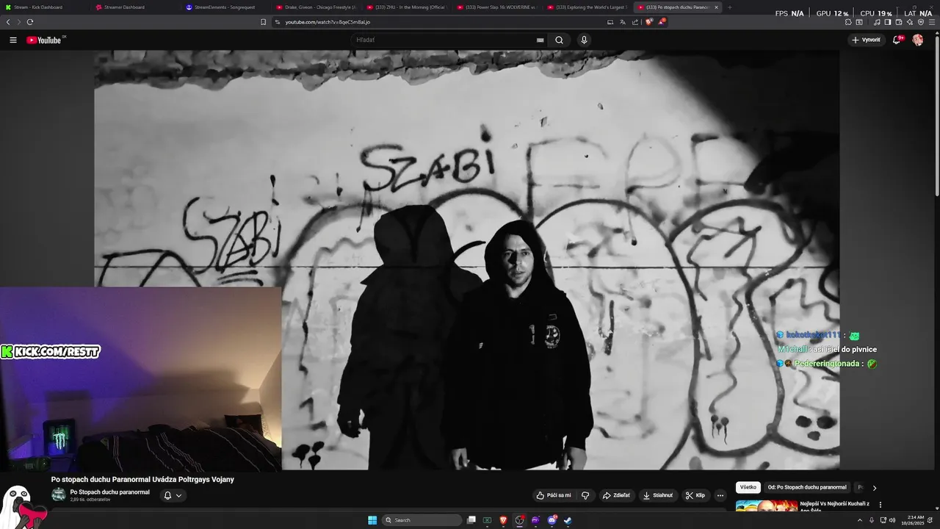
Task: Start voice search with the microphone icon
Action: 584,40
